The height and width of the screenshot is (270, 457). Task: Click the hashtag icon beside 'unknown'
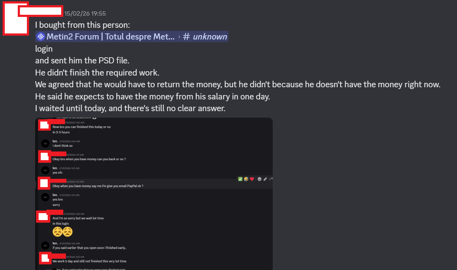(186, 36)
